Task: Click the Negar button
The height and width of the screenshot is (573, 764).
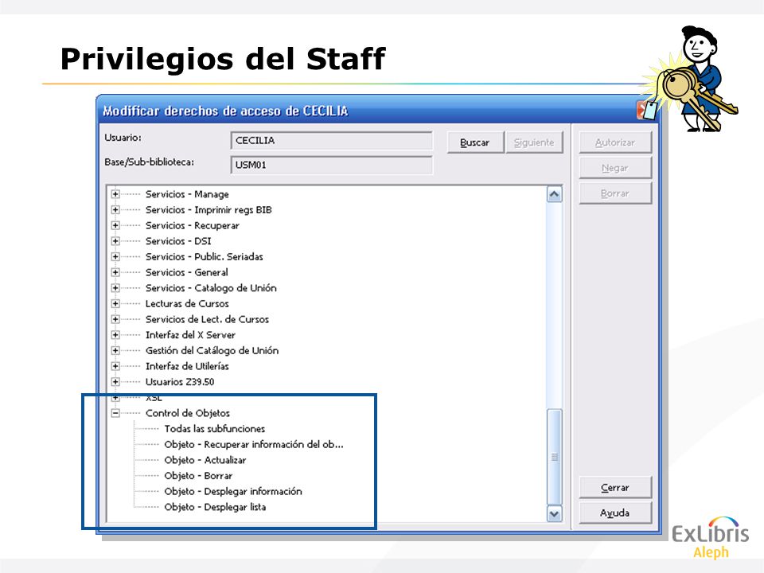Action: coord(615,168)
